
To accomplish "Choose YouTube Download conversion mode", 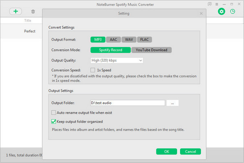I will [152, 50].
